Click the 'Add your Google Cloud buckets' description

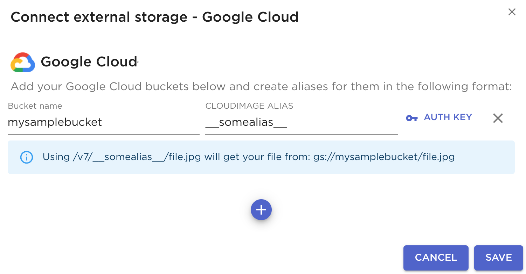261,86
